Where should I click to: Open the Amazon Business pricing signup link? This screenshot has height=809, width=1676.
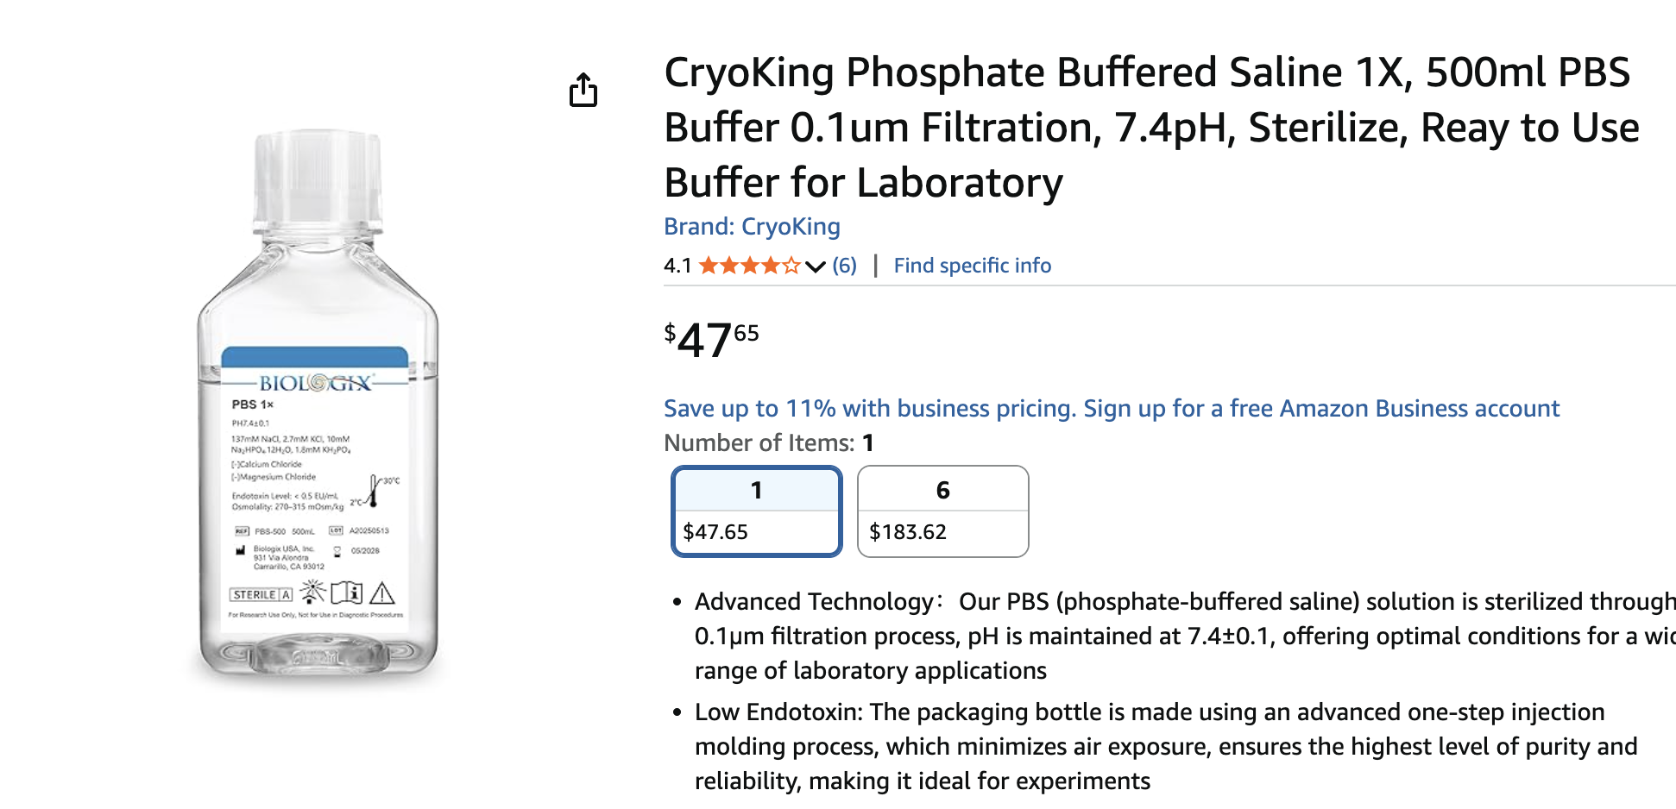point(1111,408)
